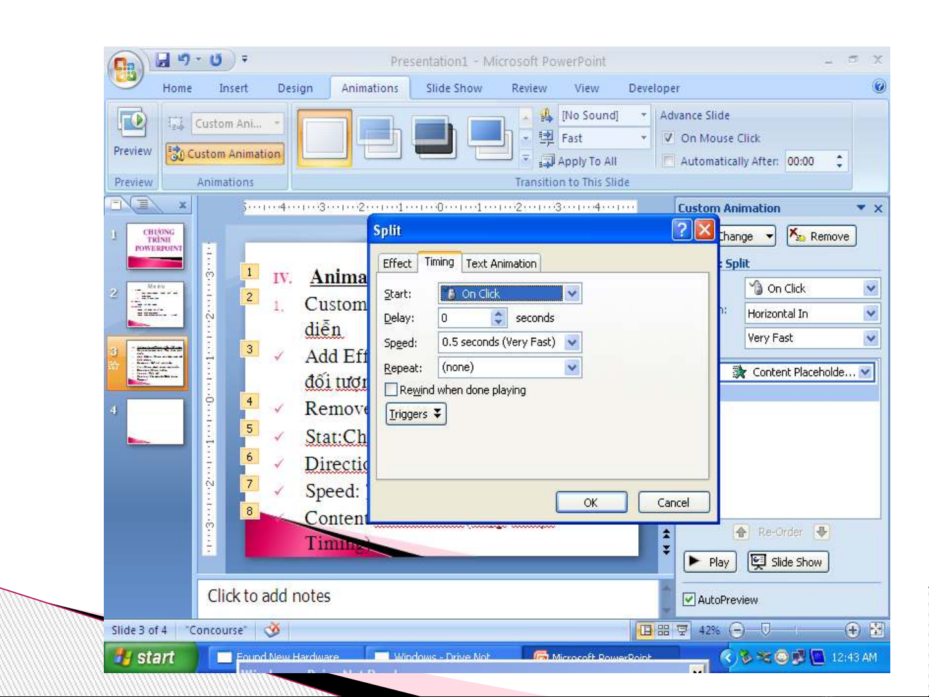Screen dimensions: 929x697
Task: Open the Design ribbon tab
Action: pyautogui.click(x=295, y=88)
